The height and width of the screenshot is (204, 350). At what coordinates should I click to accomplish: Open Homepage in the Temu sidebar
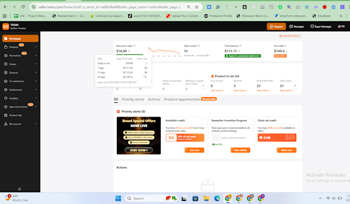(x=20, y=39)
